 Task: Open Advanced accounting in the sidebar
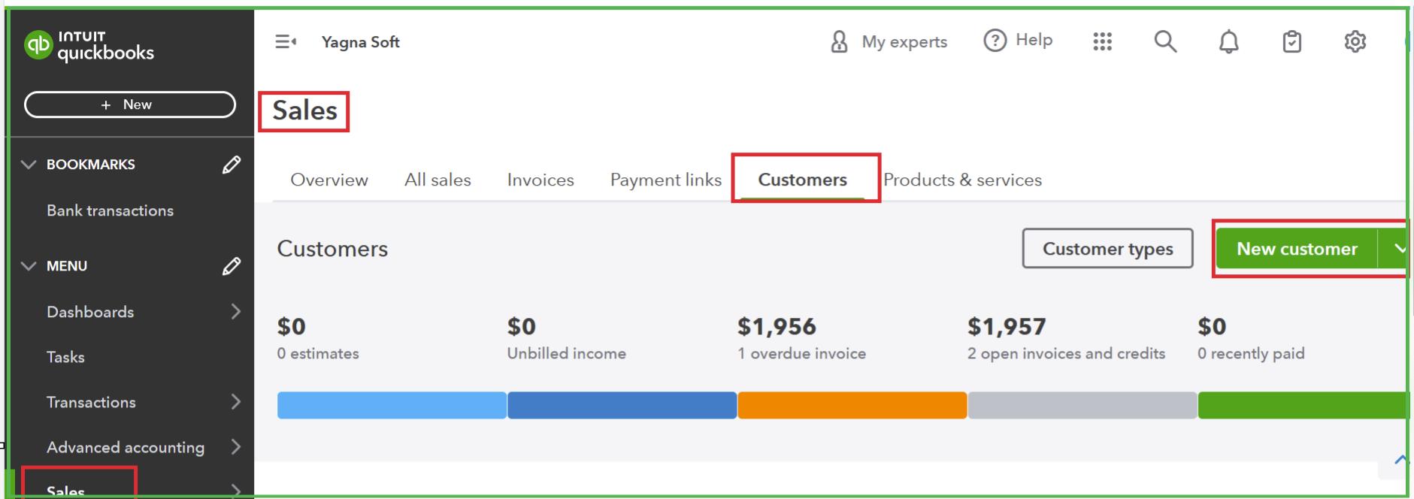coord(126,447)
